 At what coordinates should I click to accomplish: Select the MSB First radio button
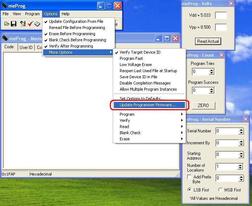220,190
